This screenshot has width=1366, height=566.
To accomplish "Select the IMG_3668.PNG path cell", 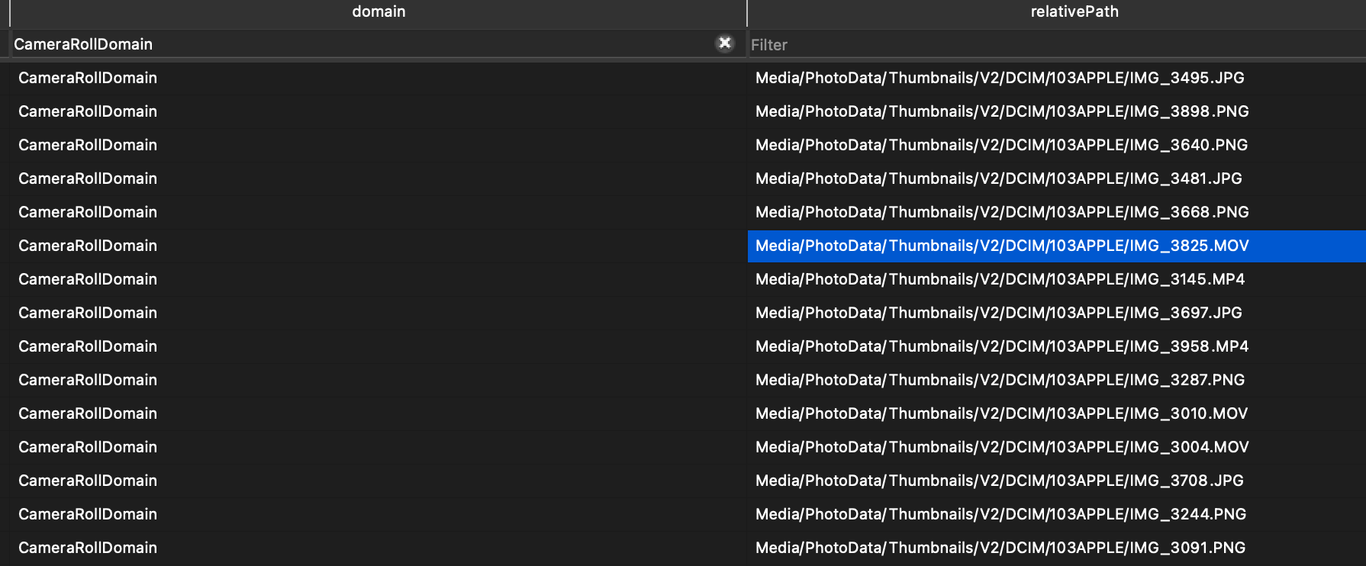I will [x=1002, y=212].
